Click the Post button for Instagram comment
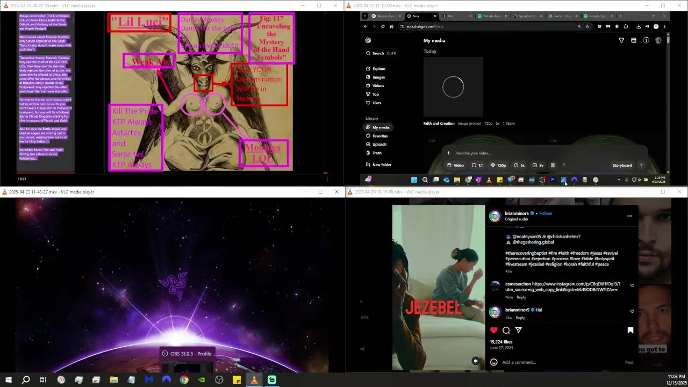Screen dimensions: 688x387 [629, 362]
